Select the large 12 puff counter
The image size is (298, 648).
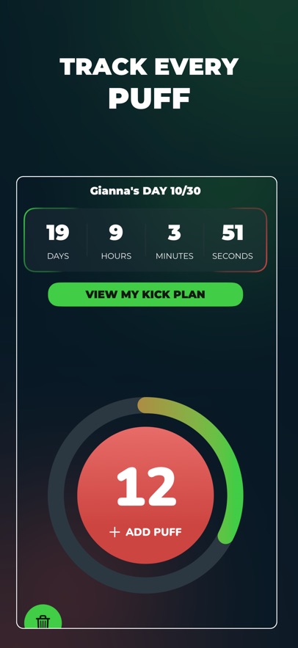(146, 487)
